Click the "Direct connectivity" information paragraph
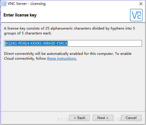This screenshot has height=125, width=146. point(68,56)
